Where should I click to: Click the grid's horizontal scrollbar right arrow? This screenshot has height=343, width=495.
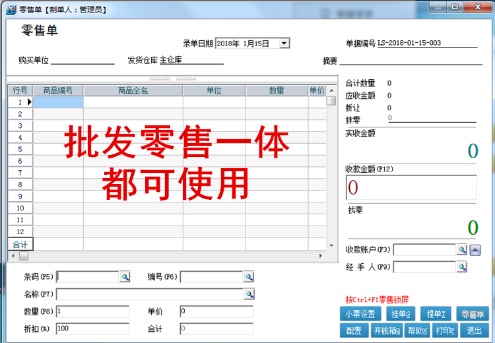(321, 256)
